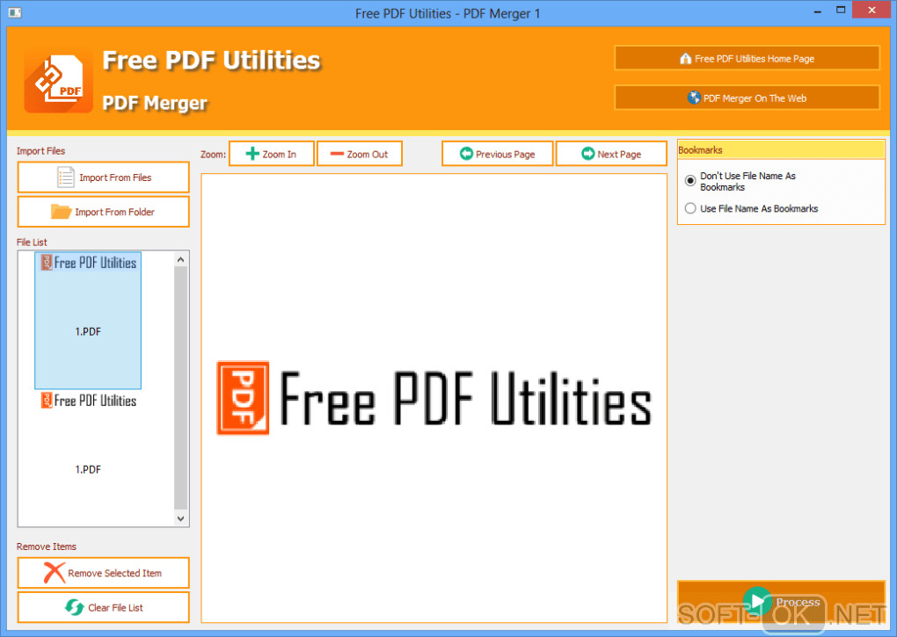The image size is (897, 637).
Task: Click Next Page text label
Action: [x=619, y=155]
